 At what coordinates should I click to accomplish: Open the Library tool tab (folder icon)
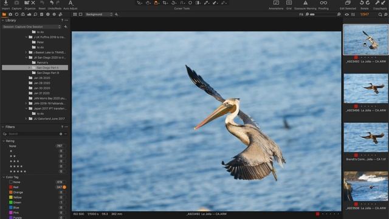pos(4,15)
